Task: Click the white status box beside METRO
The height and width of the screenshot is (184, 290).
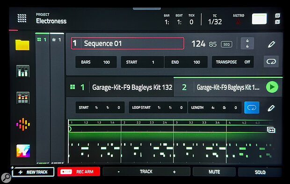Action: tap(259, 19)
